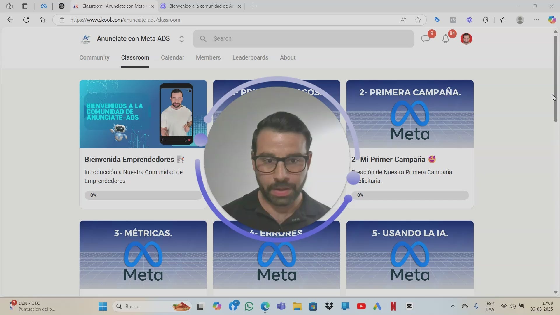Image resolution: width=560 pixels, height=315 pixels.
Task: Show hidden system tray icons
Action: [453, 306]
